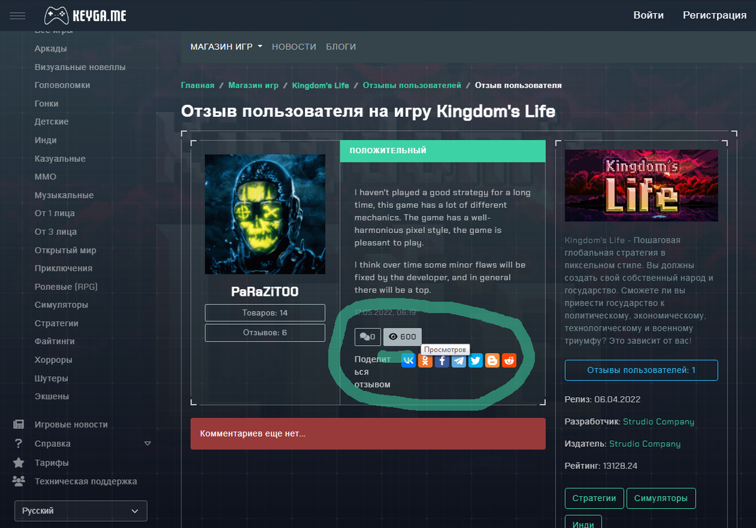The image size is (756, 528).
Task: Select Открытый мир category in sidebar
Action: tap(65, 250)
